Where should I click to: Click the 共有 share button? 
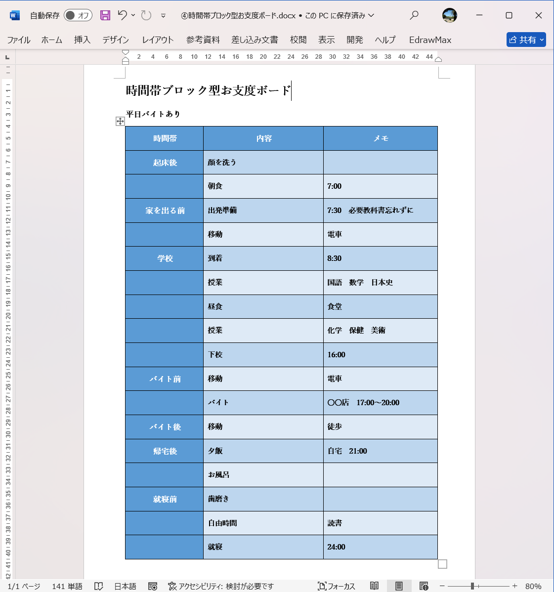(526, 40)
